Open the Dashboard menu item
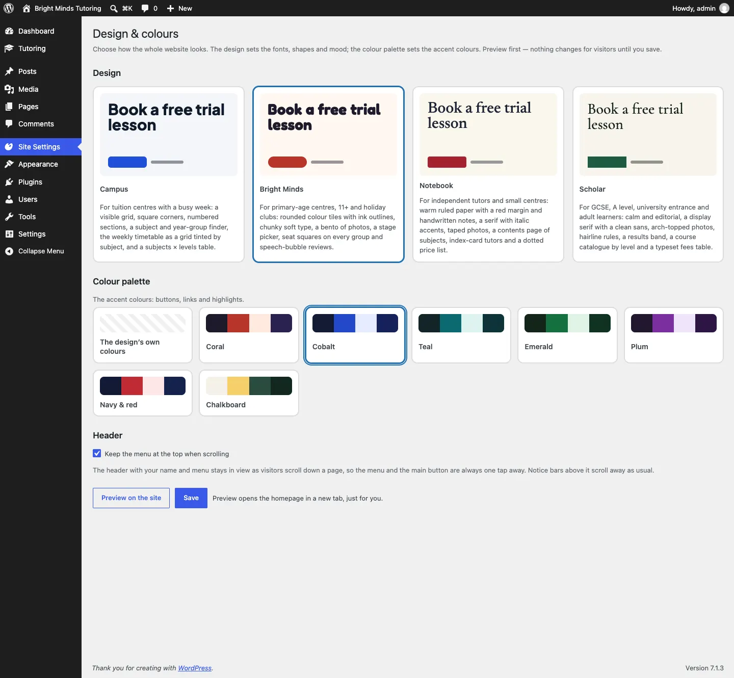Image resolution: width=734 pixels, height=678 pixels. 41,31
